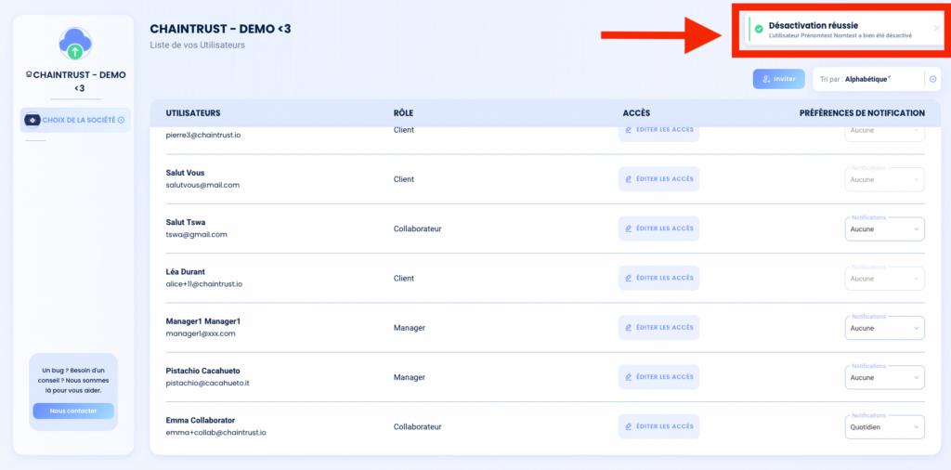This screenshot has height=470, width=951.
Task: Click the Utilisateurs column header
Action: (x=193, y=113)
